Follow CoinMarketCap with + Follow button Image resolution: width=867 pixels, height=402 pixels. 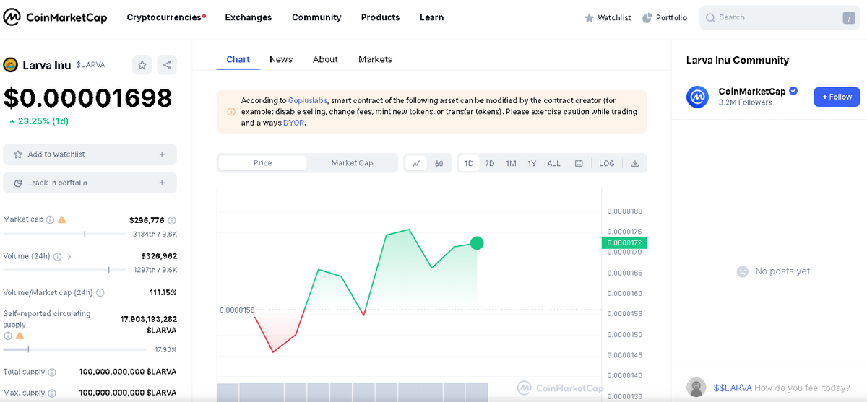pos(837,97)
